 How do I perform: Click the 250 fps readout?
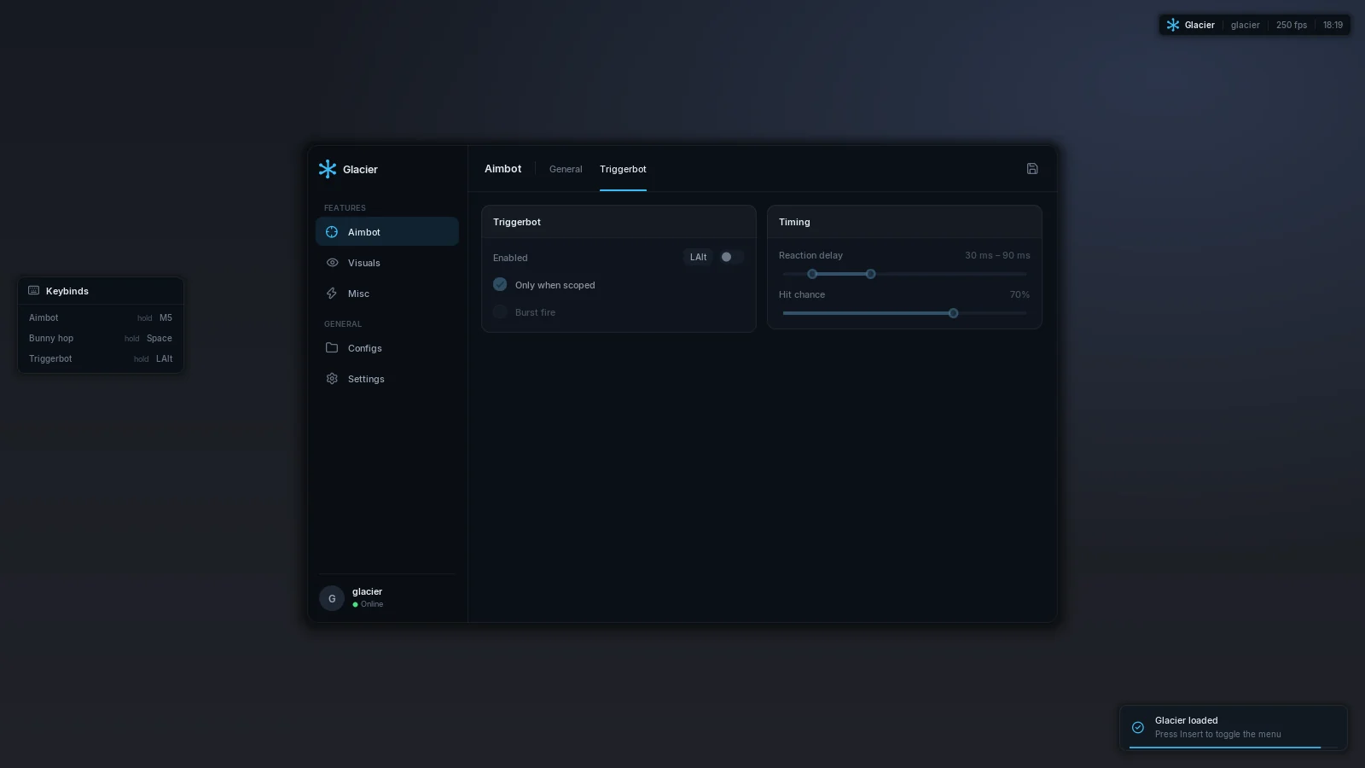click(1291, 25)
